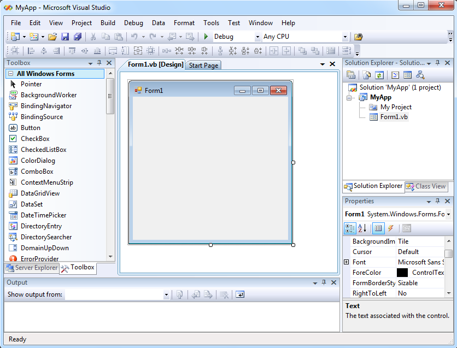Click Show All Files icon in Solution Explorer
457x348 pixels.
(367, 75)
